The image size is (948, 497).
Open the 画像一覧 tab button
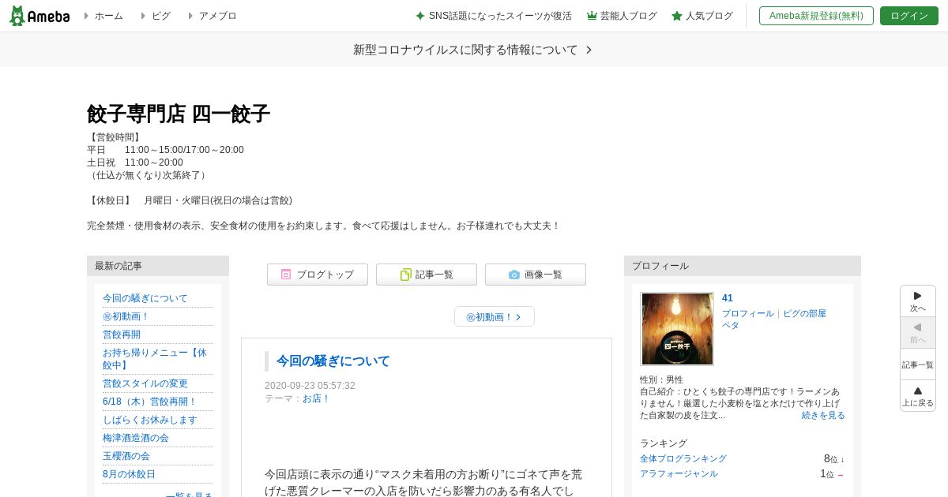coord(536,275)
